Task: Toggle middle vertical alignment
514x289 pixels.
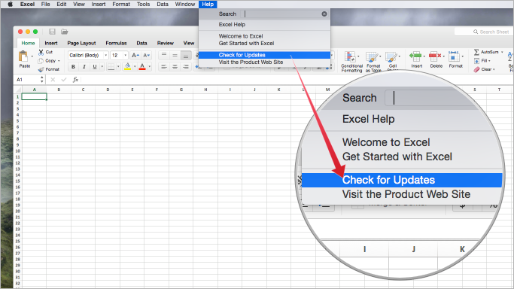Action: (x=175, y=56)
